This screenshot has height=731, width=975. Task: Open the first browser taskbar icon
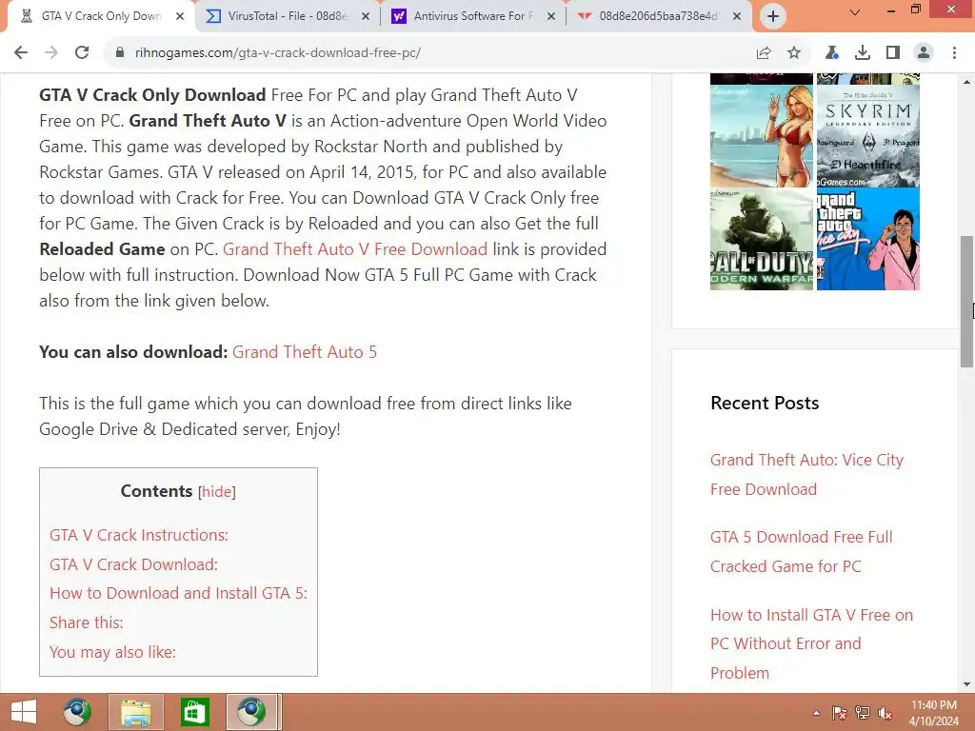click(x=77, y=712)
